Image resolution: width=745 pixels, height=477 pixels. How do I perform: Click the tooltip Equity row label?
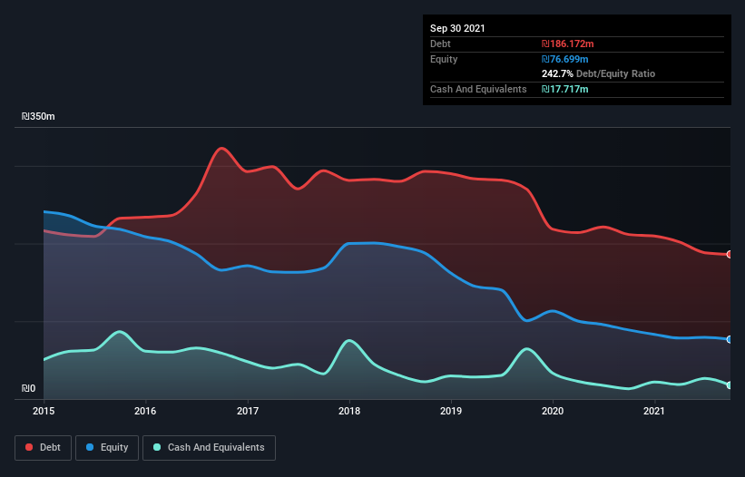(x=444, y=59)
